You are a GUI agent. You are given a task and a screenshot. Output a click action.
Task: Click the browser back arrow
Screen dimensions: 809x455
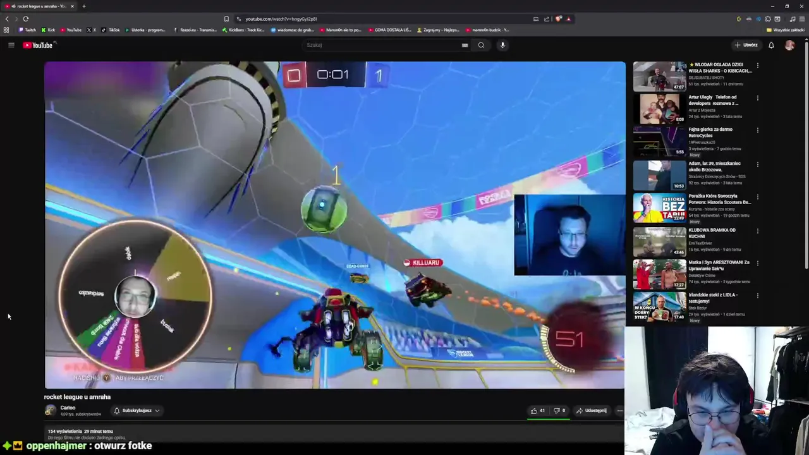(x=7, y=19)
